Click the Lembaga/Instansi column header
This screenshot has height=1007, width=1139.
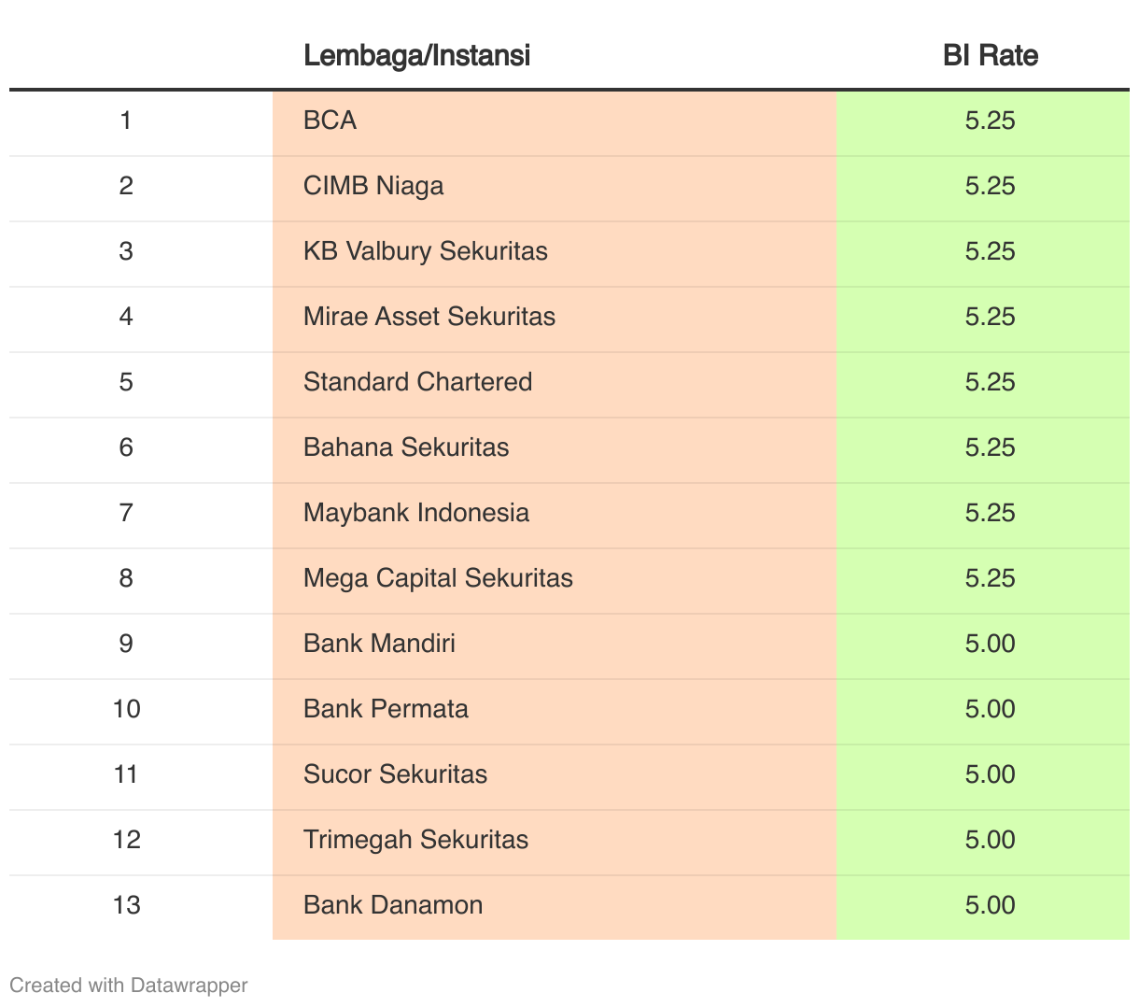[x=416, y=55]
